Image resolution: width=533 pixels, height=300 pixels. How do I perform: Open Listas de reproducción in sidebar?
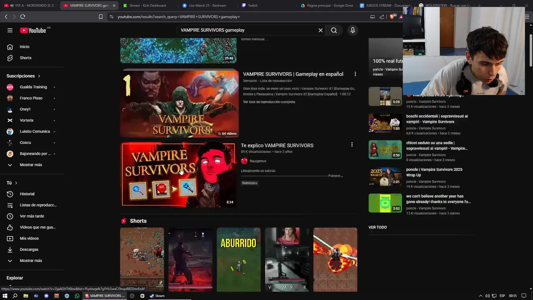pyautogui.click(x=32, y=205)
